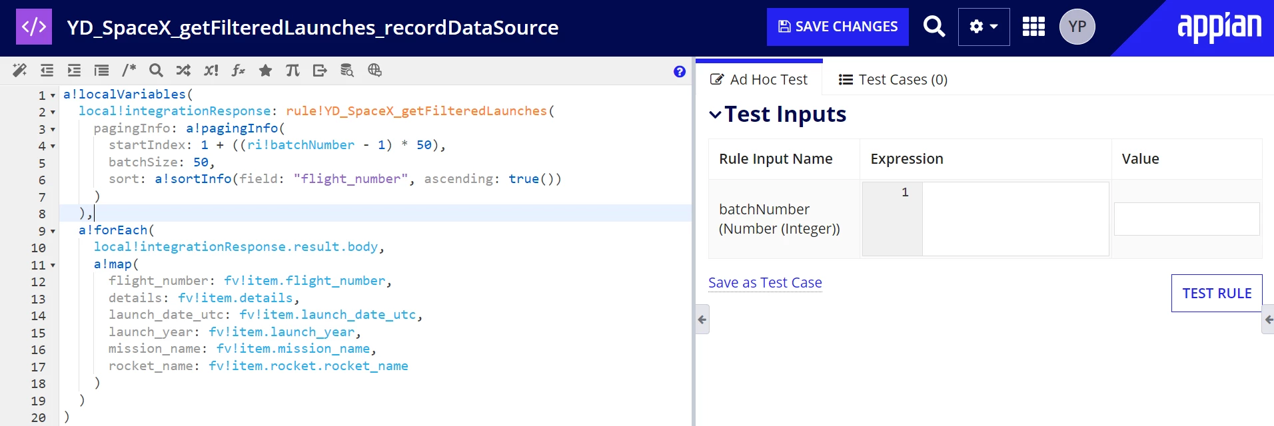Open the apps grid navigation menu
The image size is (1274, 426).
point(1033,27)
